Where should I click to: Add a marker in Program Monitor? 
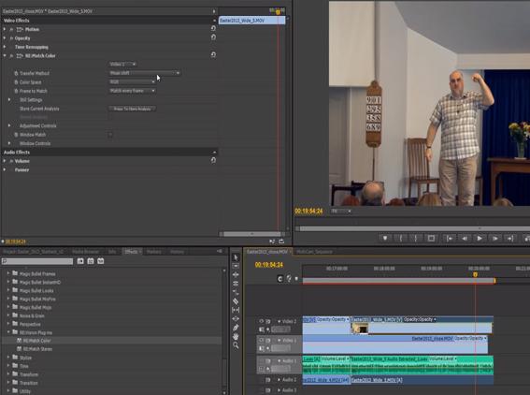(385, 239)
